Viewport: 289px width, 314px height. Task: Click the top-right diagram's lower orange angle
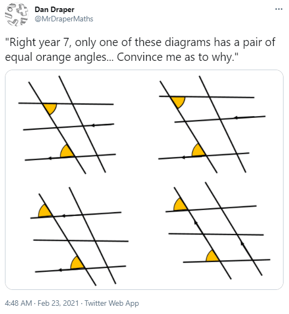pyautogui.click(x=198, y=150)
